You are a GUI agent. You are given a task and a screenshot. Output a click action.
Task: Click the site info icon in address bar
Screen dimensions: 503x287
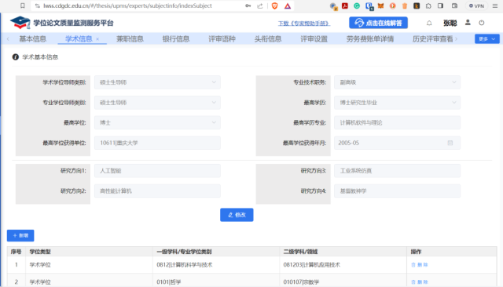38,5
